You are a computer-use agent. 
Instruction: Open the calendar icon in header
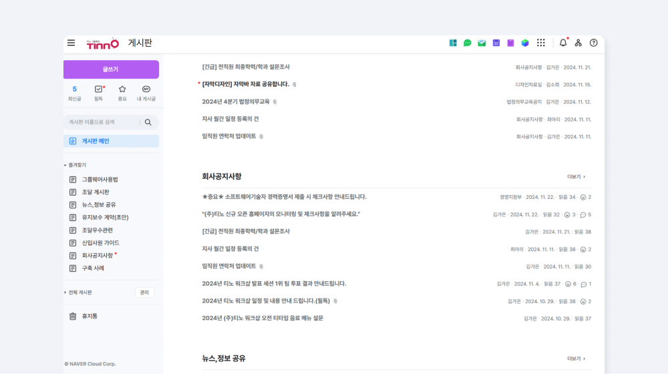coord(496,43)
